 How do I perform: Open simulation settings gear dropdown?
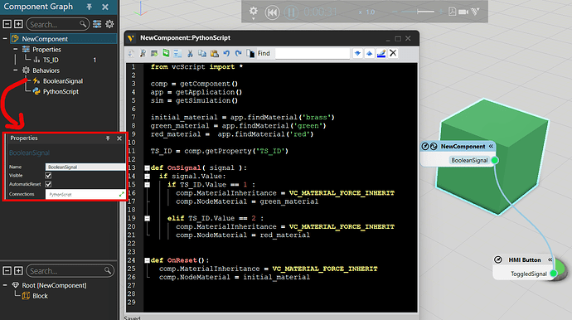tap(253, 12)
